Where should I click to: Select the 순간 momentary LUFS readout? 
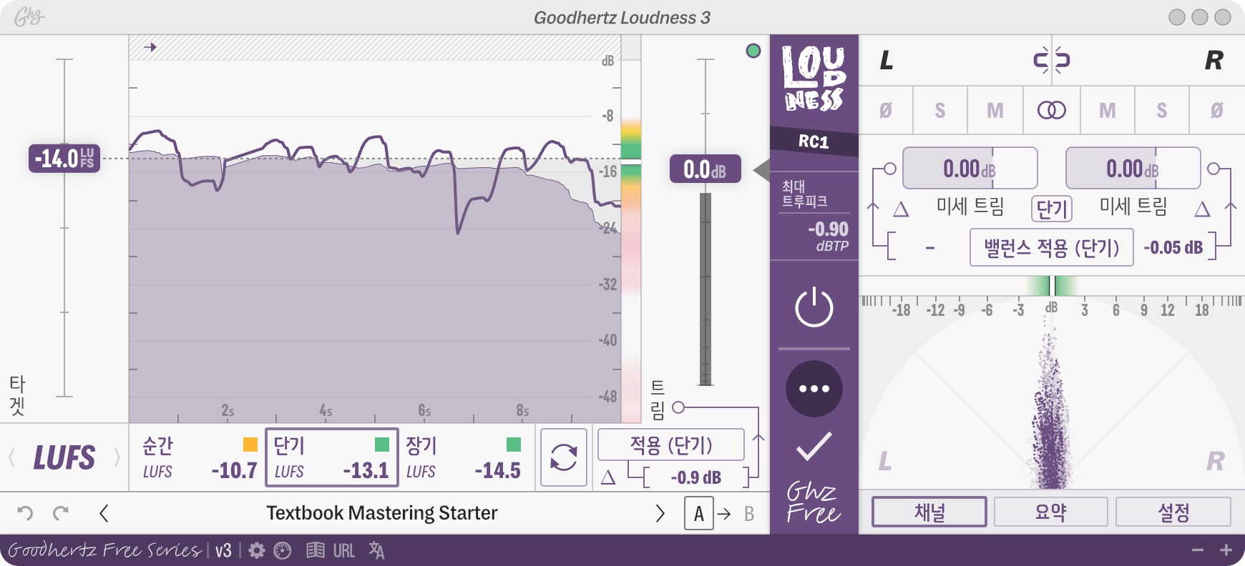(200, 457)
